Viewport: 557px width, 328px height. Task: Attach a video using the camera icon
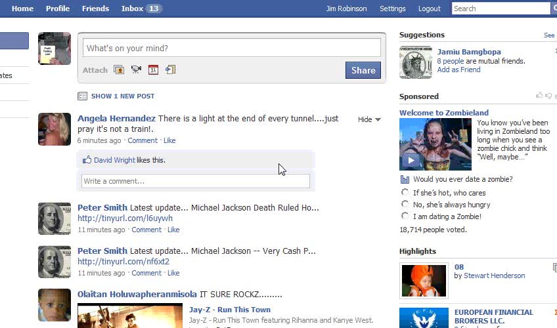[136, 70]
